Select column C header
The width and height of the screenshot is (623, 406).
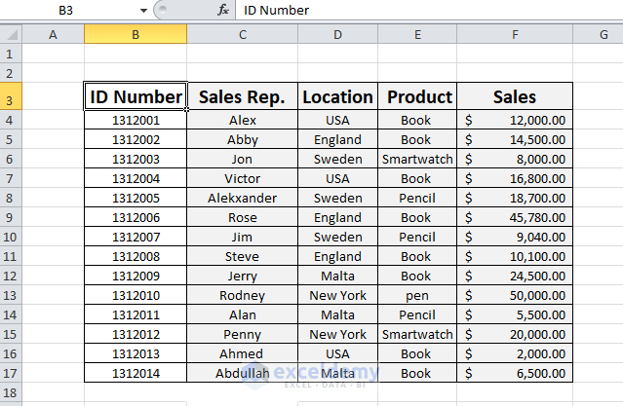243,34
